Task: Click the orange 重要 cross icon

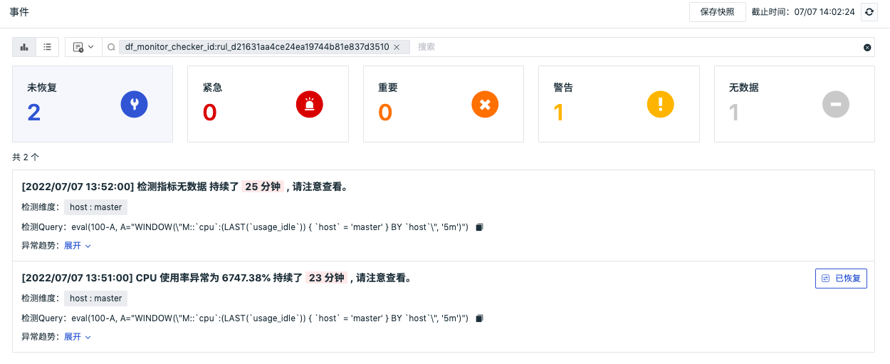Action: click(x=485, y=105)
